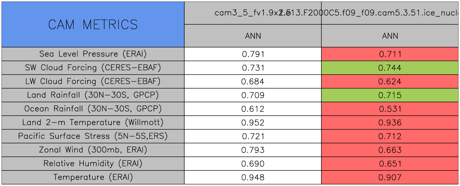The width and height of the screenshot is (460, 186).
Task: Click the Ocean Rainfall (30N-30S, GPCP) label
Action: (x=93, y=109)
